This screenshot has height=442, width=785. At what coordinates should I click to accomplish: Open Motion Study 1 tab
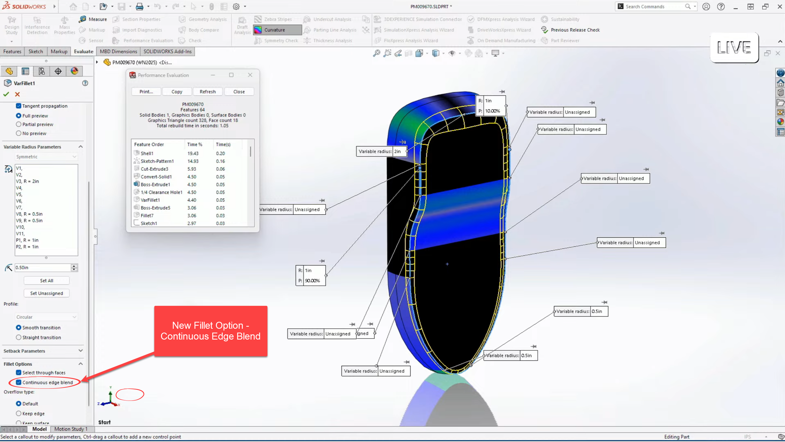pos(71,429)
